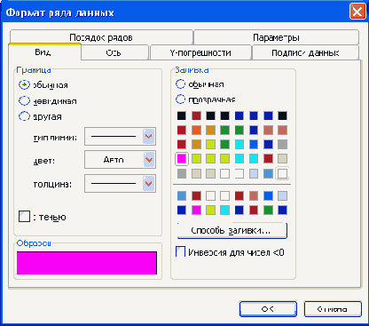Choose the white swatch at end of fifth row

[282, 173]
